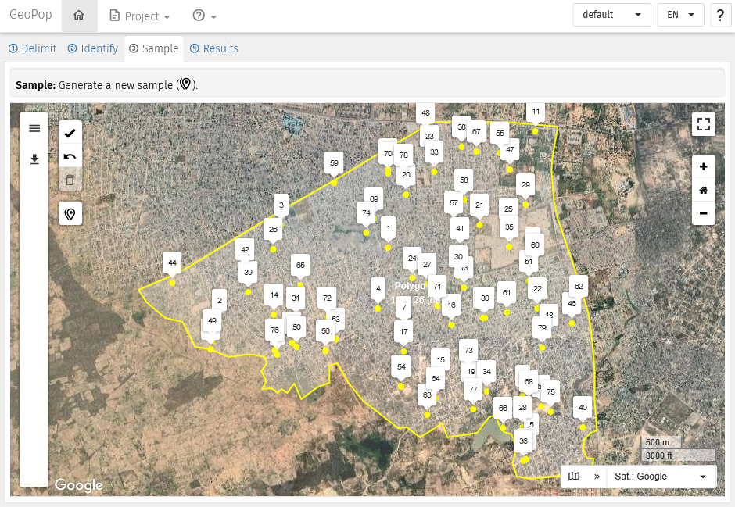Open the Identify tab
Viewport: 735px width, 507px height.
click(92, 48)
